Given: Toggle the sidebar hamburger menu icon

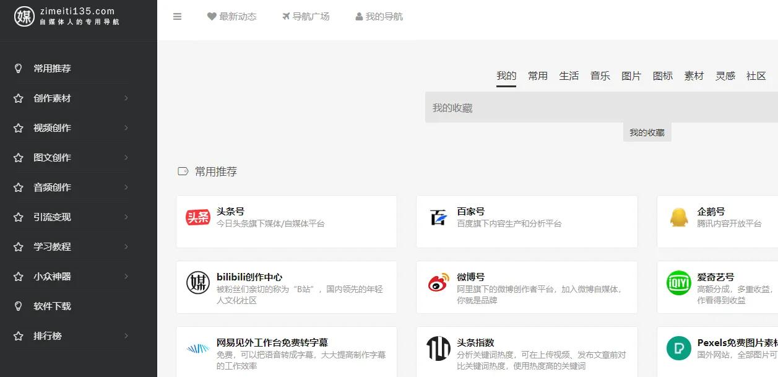Looking at the screenshot, I should tap(178, 17).
